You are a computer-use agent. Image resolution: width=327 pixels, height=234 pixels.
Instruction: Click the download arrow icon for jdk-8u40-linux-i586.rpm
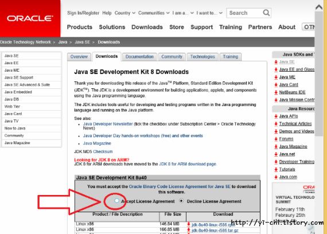click(x=189, y=224)
